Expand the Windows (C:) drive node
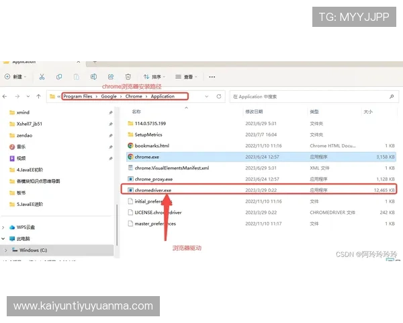Viewport: 403px width, 323px height. click(6, 250)
